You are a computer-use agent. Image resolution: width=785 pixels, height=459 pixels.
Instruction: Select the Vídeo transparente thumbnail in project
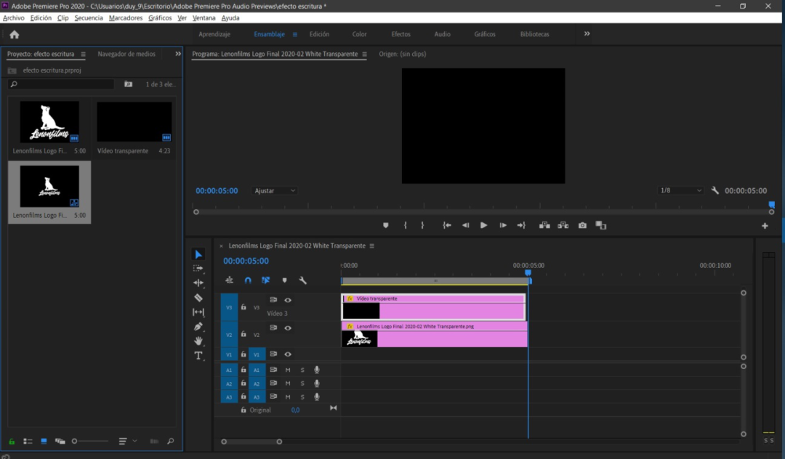(134, 122)
